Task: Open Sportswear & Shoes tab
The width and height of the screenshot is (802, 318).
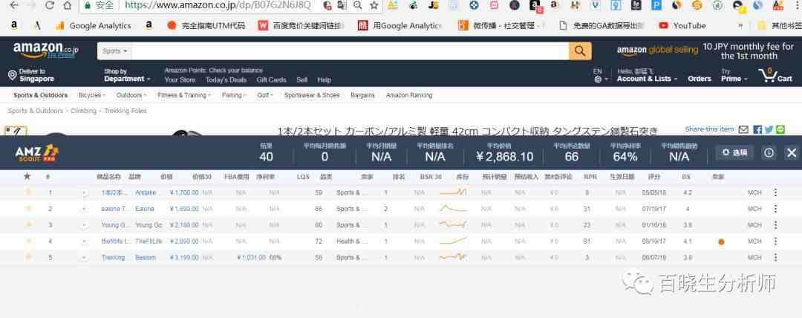Action: (311, 95)
